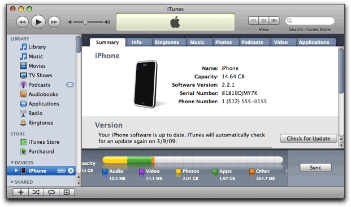Click the iPhone device icon in sidebar
The width and height of the screenshot is (351, 207).
(23, 170)
